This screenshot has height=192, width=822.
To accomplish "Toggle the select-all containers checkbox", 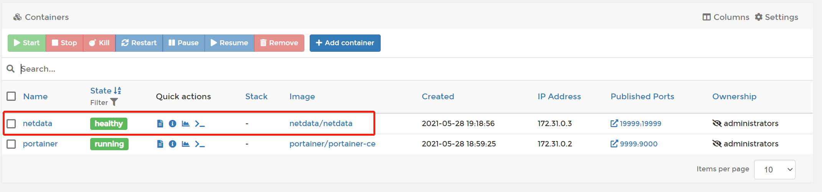I will pos(11,96).
